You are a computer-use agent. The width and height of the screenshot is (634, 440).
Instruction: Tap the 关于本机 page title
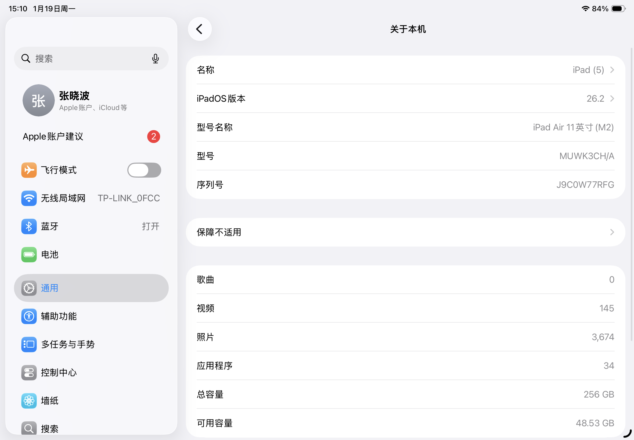[x=408, y=29]
